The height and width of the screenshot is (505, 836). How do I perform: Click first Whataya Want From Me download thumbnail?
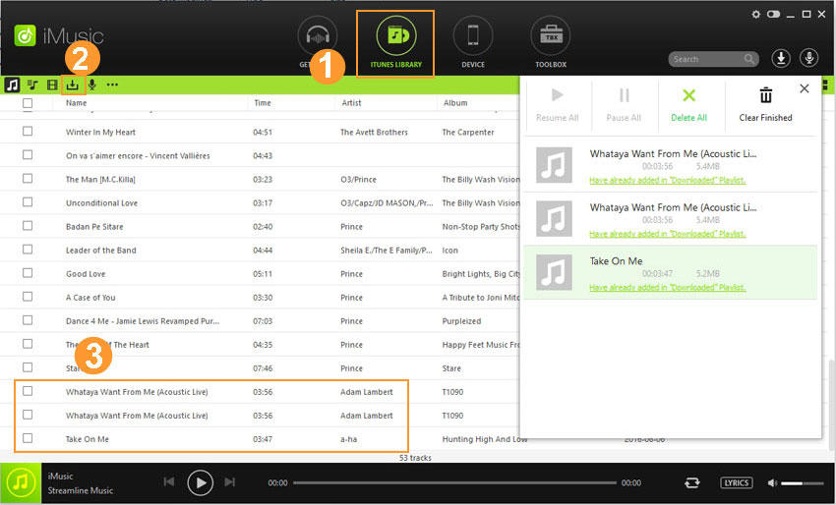(x=554, y=165)
